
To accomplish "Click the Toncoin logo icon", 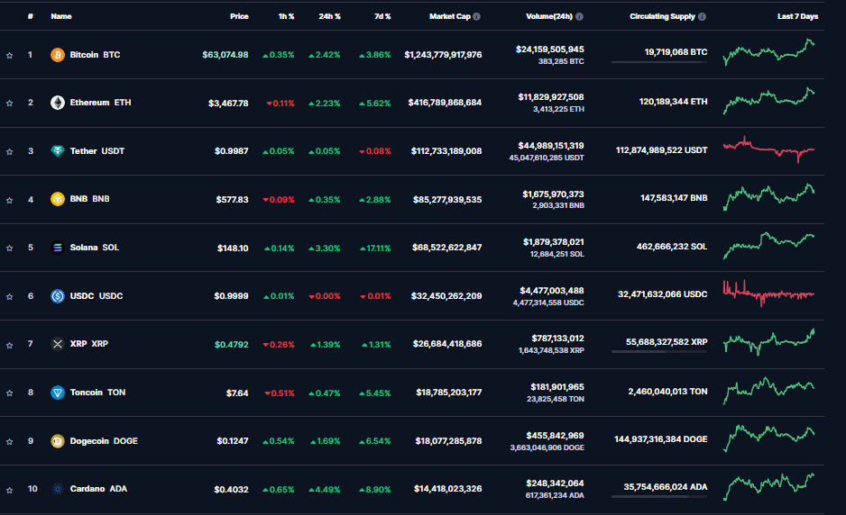I will click(x=58, y=393).
